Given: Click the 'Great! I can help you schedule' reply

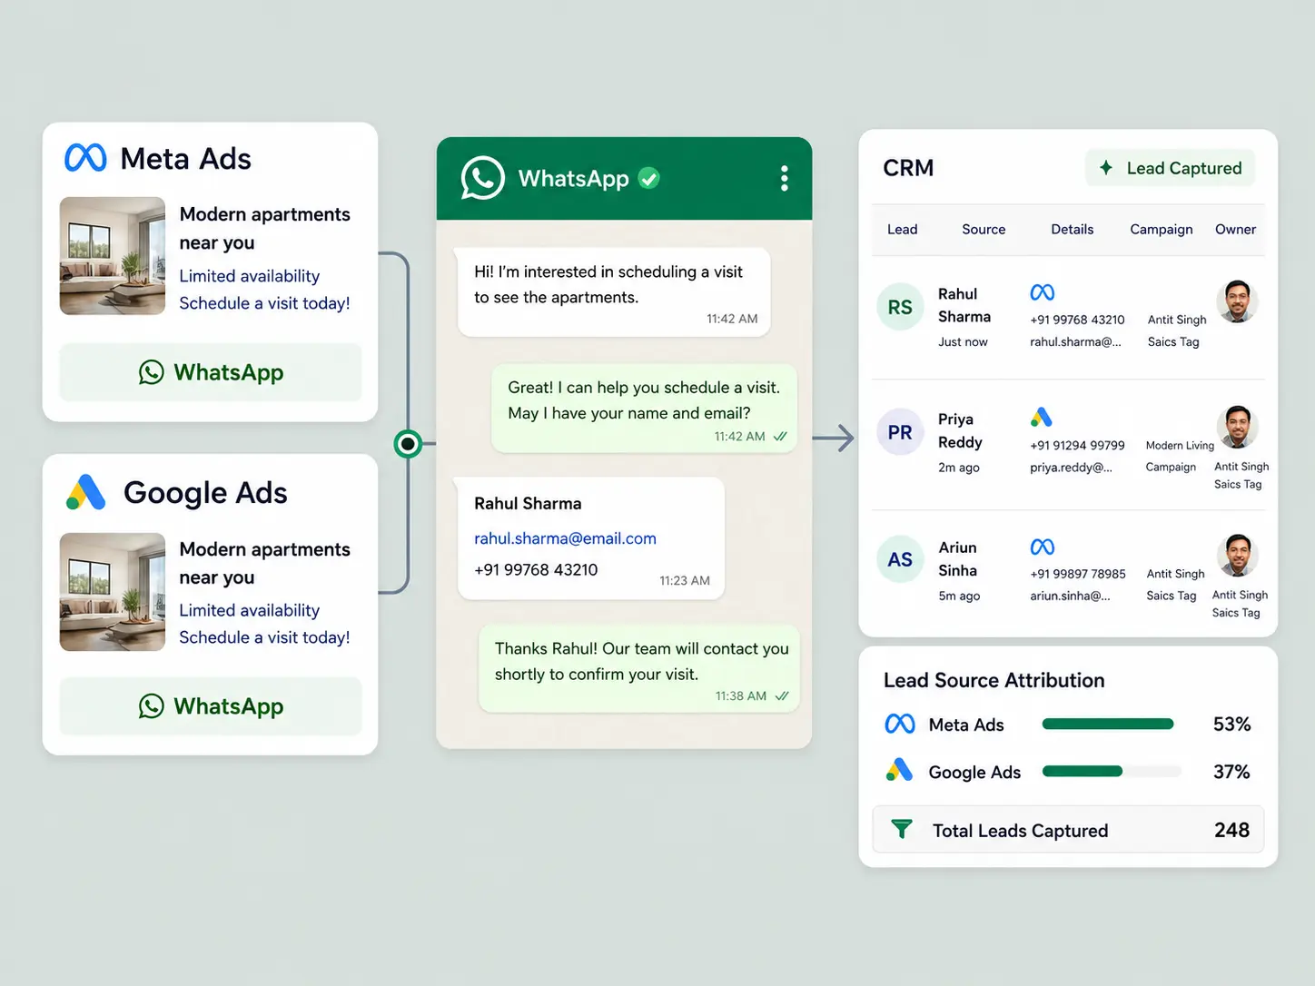Looking at the screenshot, I should pyautogui.click(x=644, y=409).
